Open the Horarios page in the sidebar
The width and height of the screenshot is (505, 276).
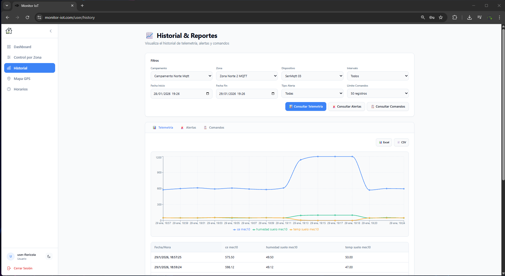coord(20,89)
